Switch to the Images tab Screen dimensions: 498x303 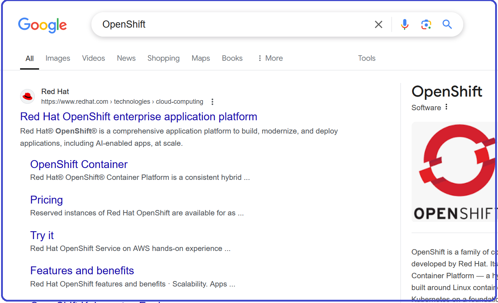[58, 58]
